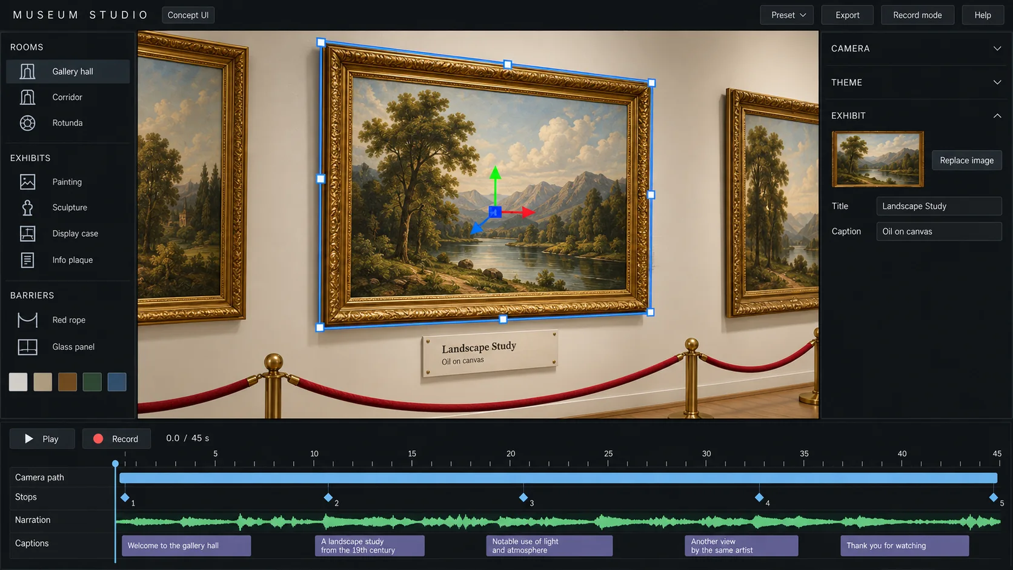The height and width of the screenshot is (570, 1013).
Task: Select stop marker 3 on timeline
Action: pos(523,497)
